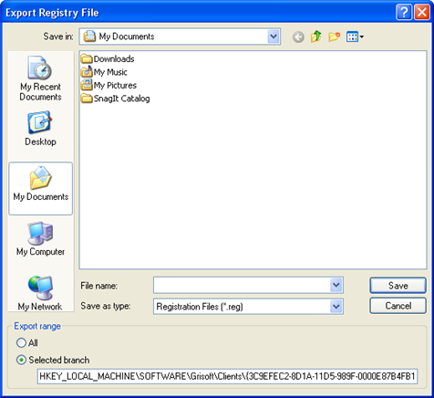The image size is (434, 398).
Task: Expand the File name dropdown arrow
Action: 336,285
